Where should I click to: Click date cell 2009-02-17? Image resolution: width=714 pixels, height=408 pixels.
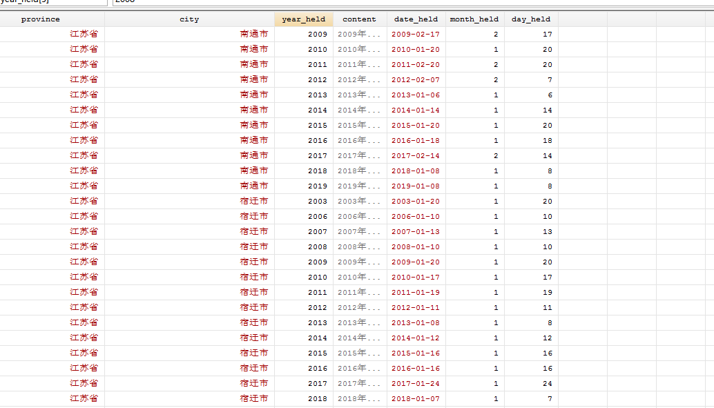[416, 34]
